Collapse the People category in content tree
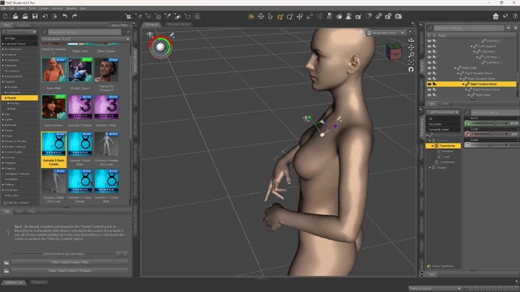Viewport: 520px width, 292px height. [5, 98]
